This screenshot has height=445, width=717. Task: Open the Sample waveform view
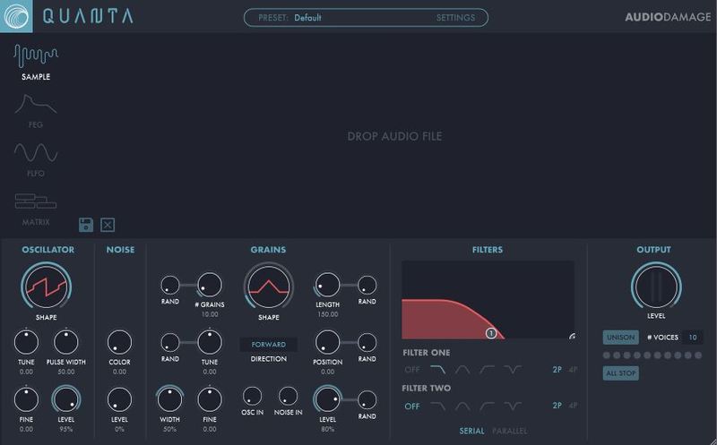click(x=36, y=62)
